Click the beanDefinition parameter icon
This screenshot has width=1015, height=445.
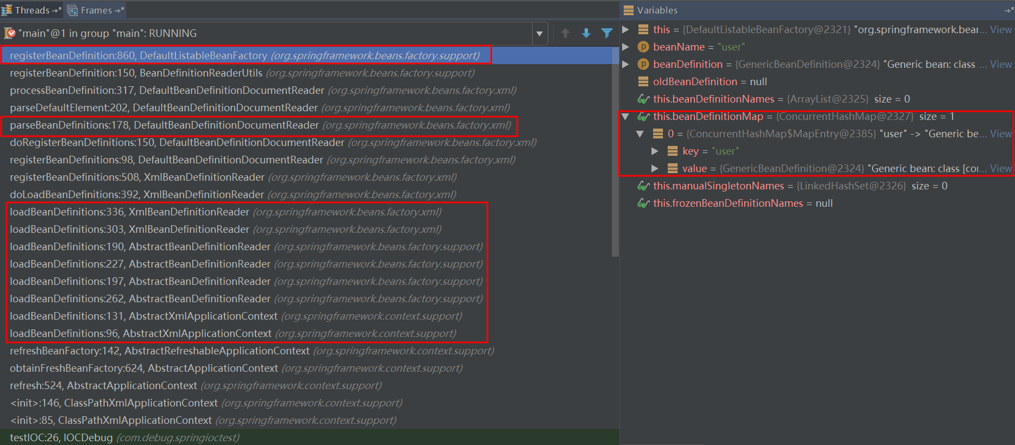coord(643,64)
